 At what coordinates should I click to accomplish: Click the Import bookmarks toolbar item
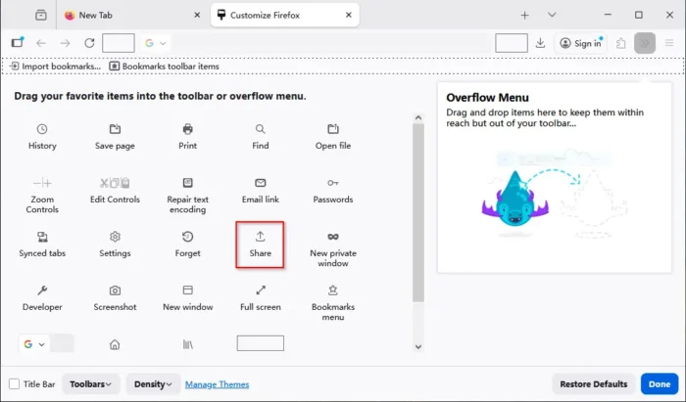[x=55, y=67]
